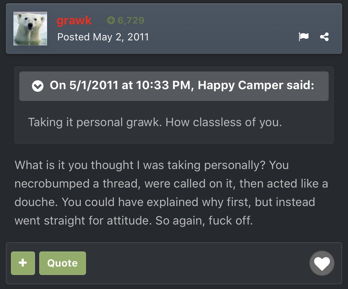348x289 pixels.
Task: Toggle the plus multiquote button
Action: click(23, 263)
